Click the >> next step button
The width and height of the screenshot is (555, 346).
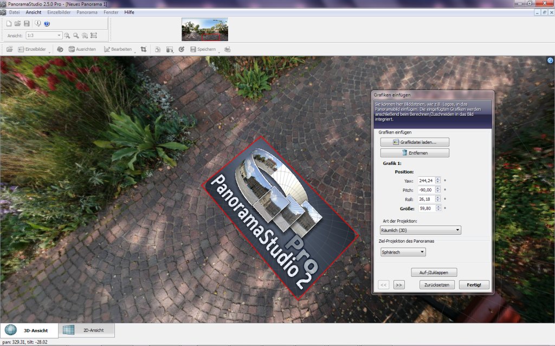pyautogui.click(x=399, y=285)
